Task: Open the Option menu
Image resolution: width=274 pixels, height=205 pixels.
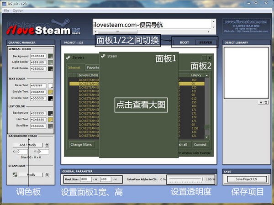Action: (x=18, y=11)
